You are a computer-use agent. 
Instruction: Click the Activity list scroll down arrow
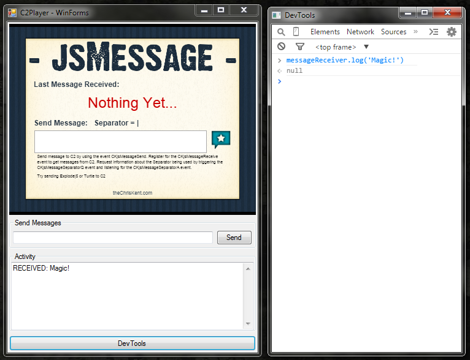click(x=248, y=323)
